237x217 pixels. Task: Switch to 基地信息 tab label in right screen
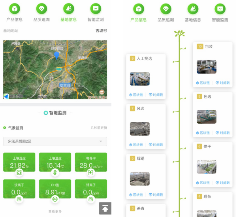[193, 20]
